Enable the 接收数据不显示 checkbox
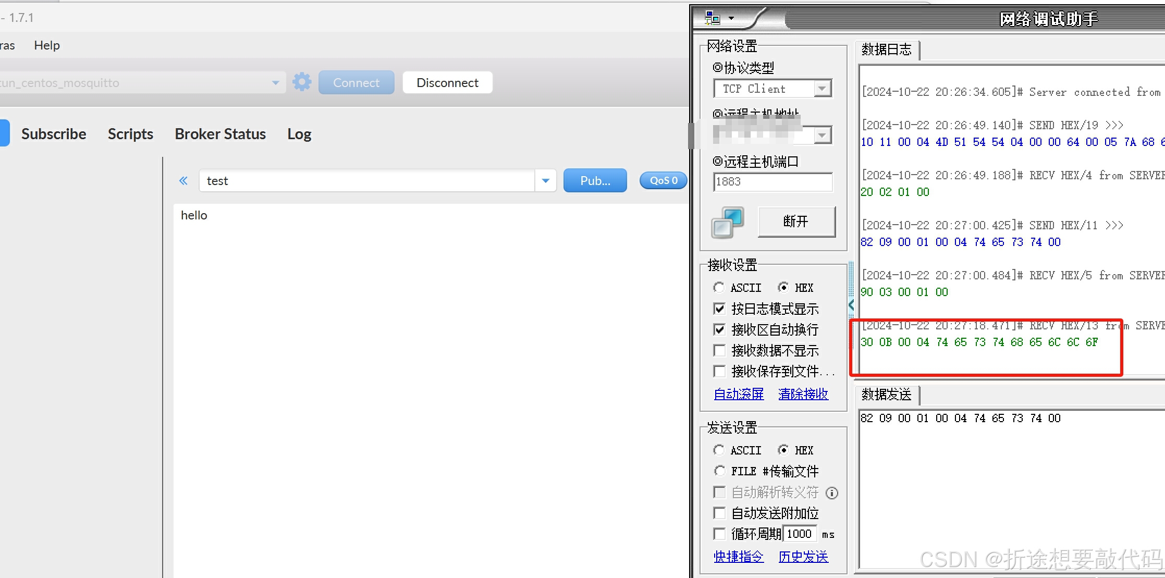 pos(719,350)
